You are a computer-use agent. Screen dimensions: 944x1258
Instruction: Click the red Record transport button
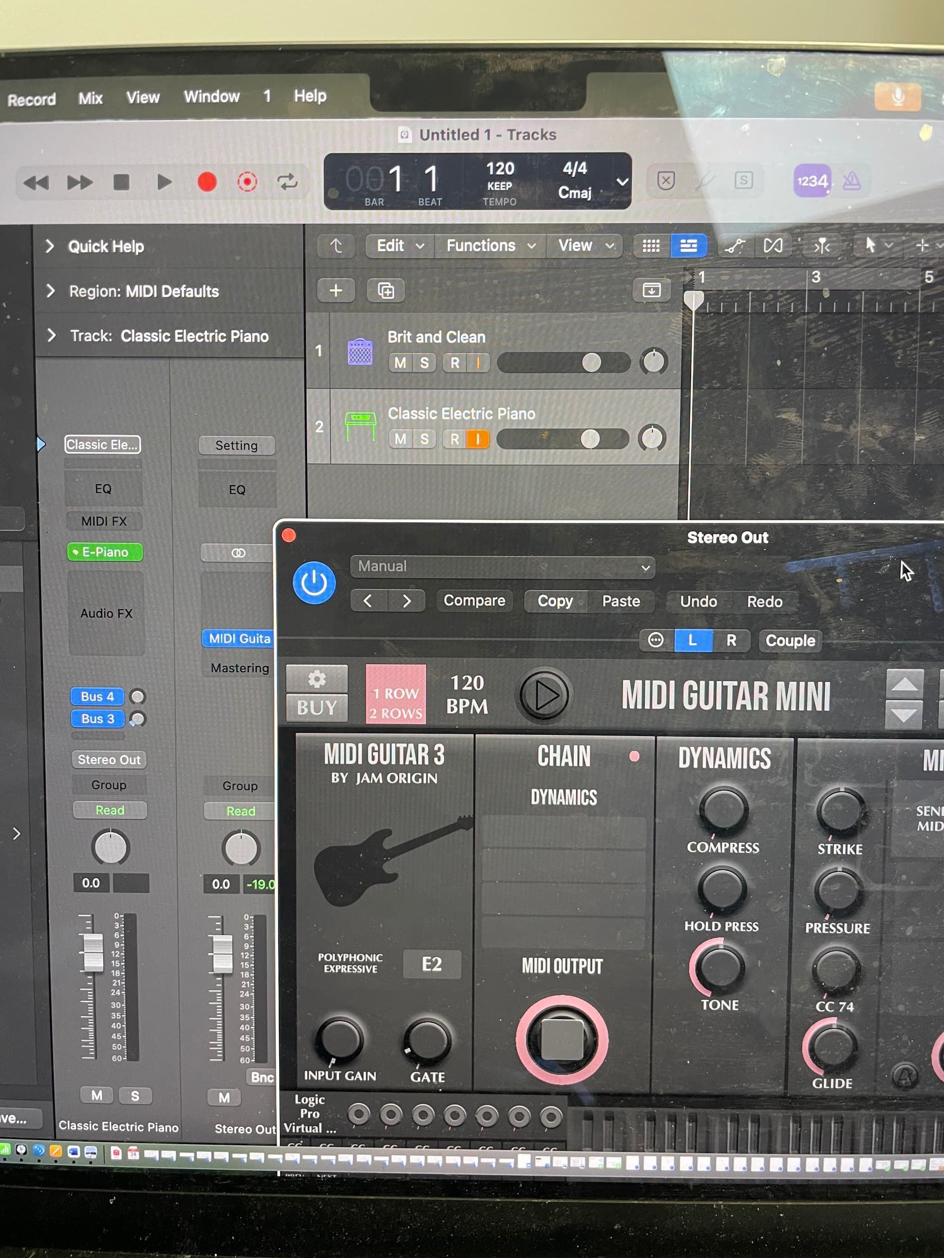(x=206, y=182)
